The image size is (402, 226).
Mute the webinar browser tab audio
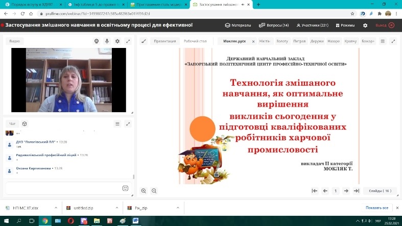click(x=243, y=5)
